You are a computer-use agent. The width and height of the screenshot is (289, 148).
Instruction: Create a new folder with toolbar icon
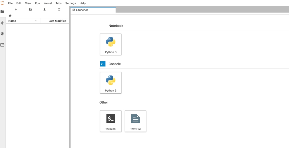30,10
